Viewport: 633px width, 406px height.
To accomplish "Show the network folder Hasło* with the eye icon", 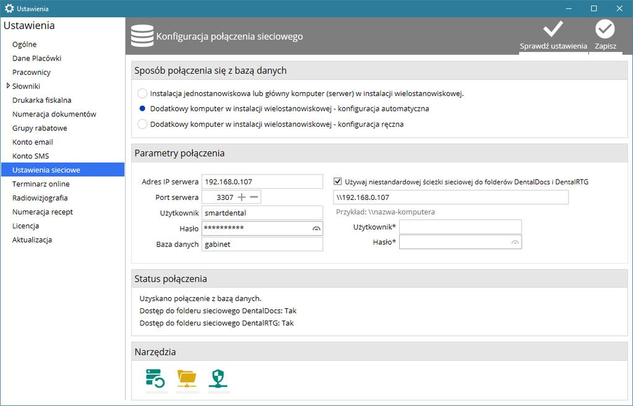I will (515, 243).
